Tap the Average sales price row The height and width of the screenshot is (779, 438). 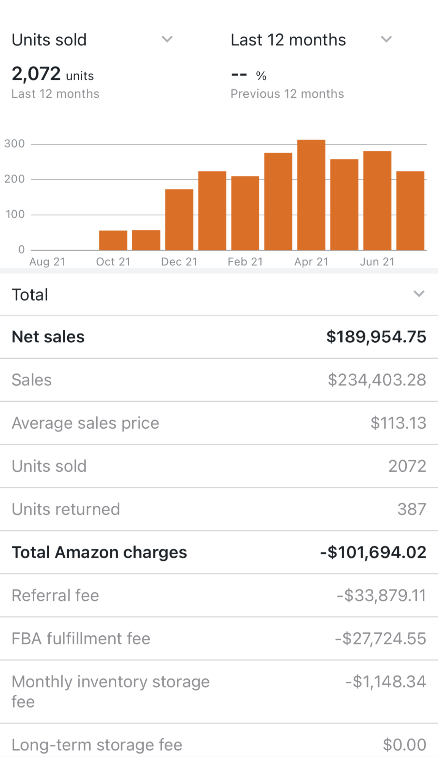point(219,423)
